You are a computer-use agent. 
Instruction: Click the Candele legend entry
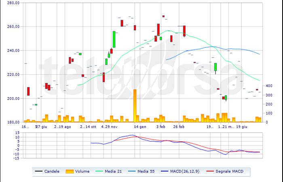click(x=47, y=172)
